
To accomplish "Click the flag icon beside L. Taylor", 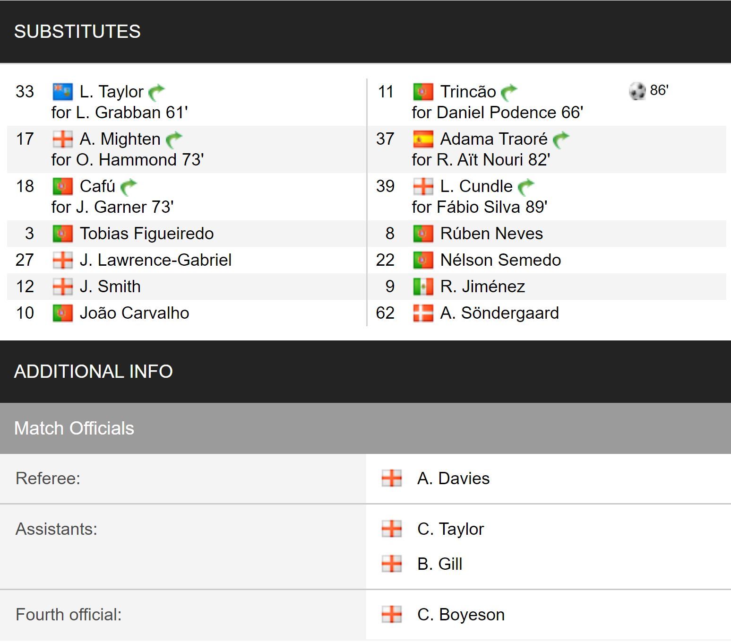I will point(62,92).
